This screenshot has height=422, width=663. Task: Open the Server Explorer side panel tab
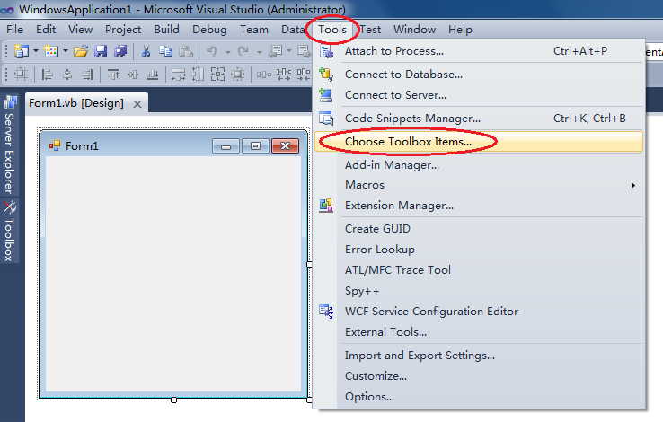[9, 146]
